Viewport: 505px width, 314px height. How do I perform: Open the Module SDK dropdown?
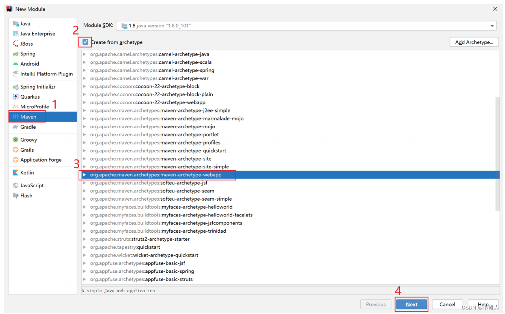tap(493, 26)
